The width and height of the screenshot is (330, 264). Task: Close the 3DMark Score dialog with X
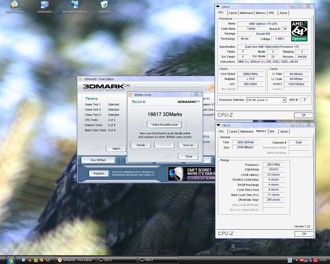click(196, 94)
